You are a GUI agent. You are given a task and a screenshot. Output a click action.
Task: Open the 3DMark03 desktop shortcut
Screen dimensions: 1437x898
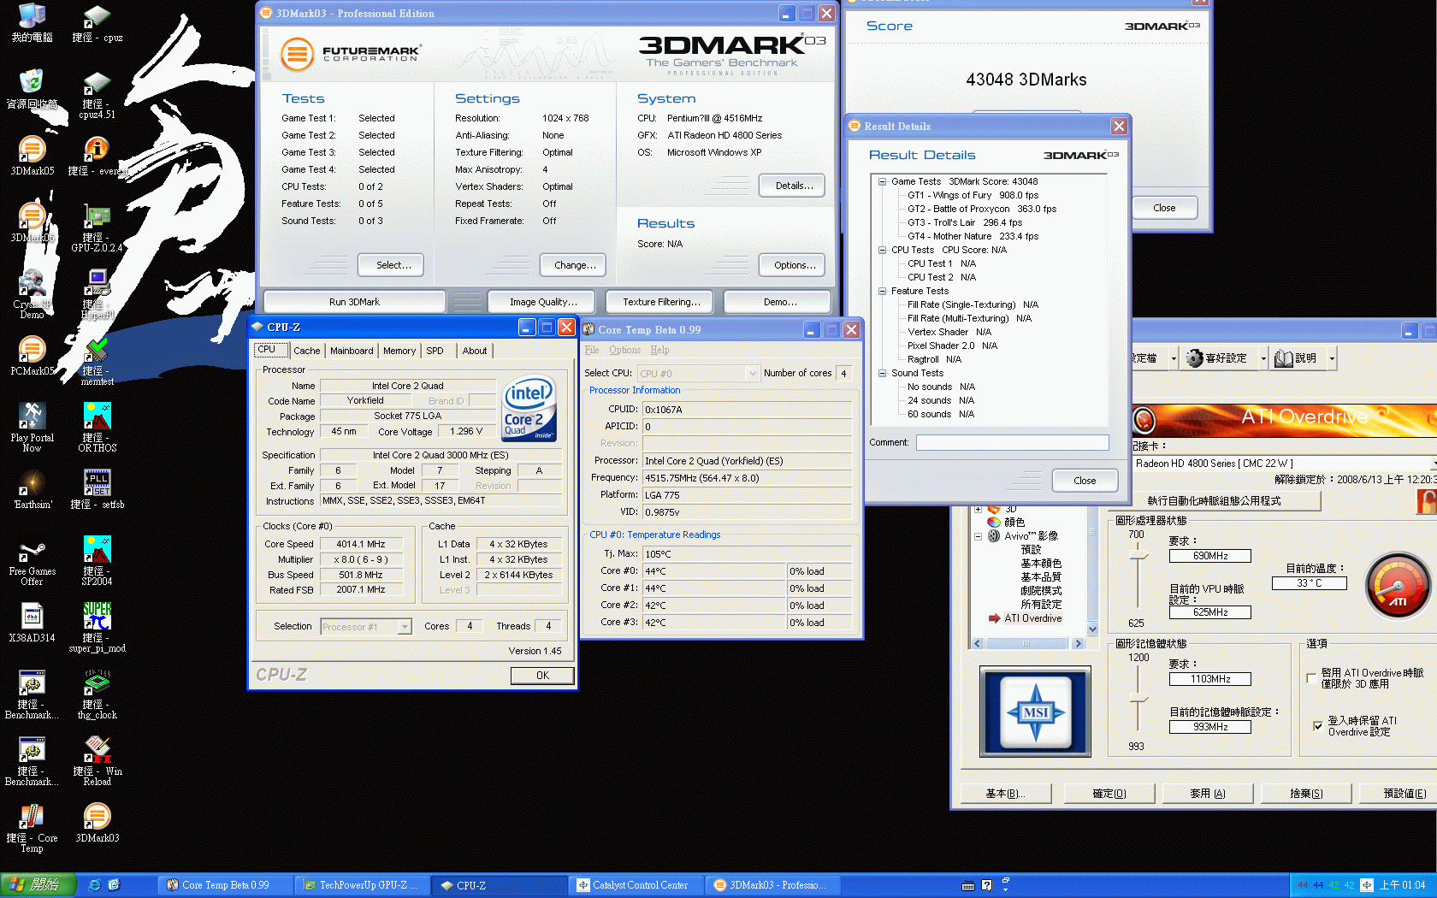tap(97, 822)
